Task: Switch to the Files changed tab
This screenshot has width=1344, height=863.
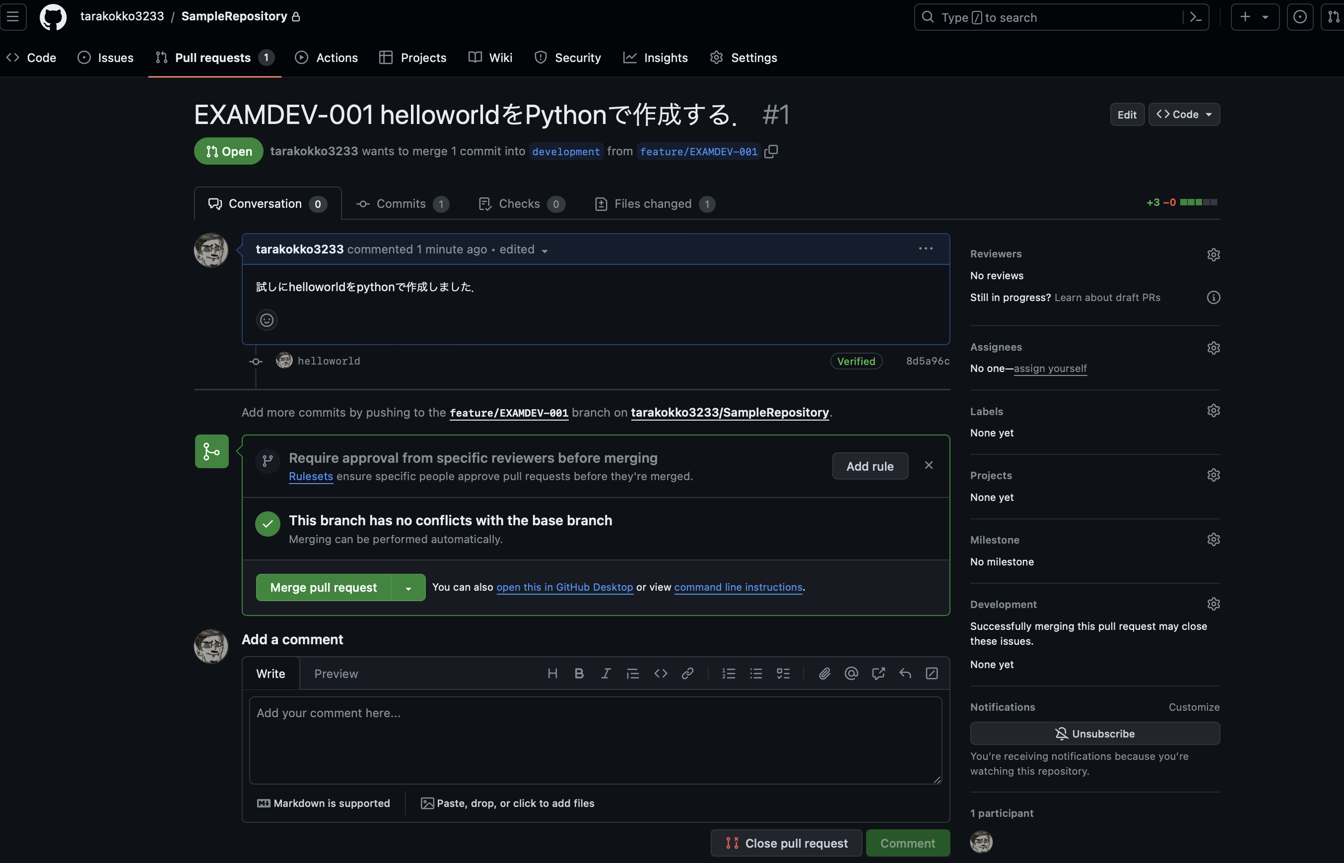Action: point(652,203)
